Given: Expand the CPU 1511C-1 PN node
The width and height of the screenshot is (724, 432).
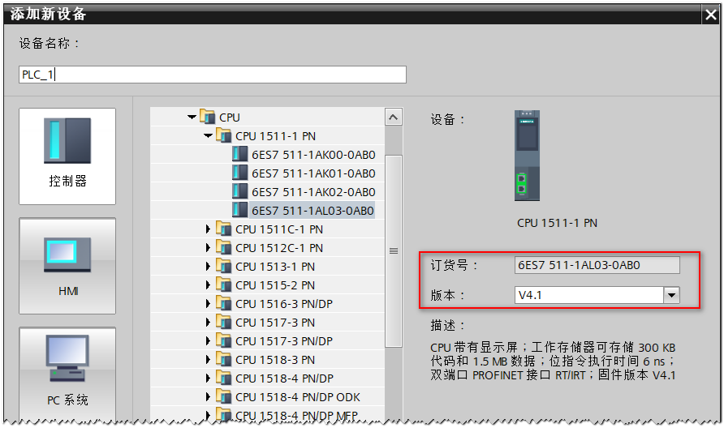Looking at the screenshot, I should pyautogui.click(x=208, y=229).
